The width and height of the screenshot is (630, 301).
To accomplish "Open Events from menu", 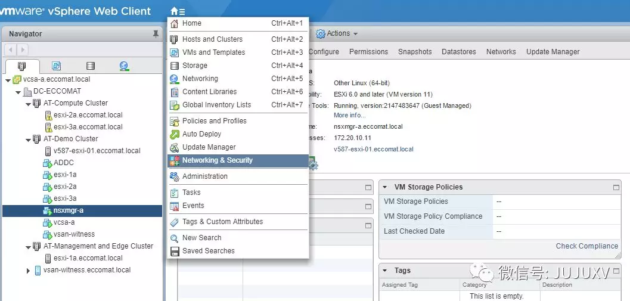I will click(x=238, y=206).
